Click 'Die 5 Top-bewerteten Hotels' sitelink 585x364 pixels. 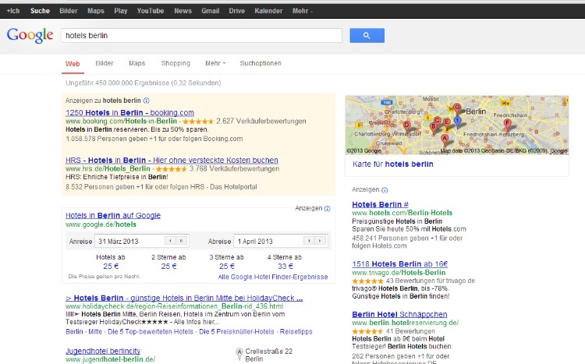[151, 332]
